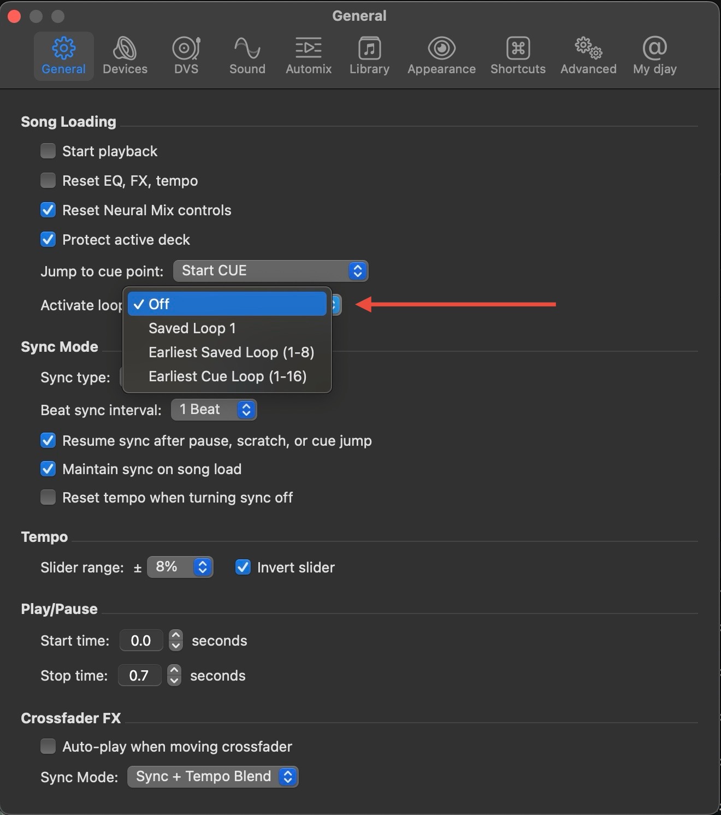721x815 pixels.
Task: Click the Stop time stepper arrows
Action: pos(174,675)
